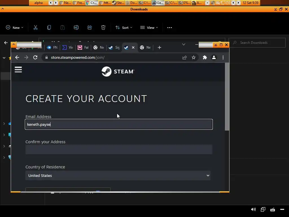The width and height of the screenshot is (289, 217).
Task: Click Copy in the Downloads toolbar
Action: point(49,27)
